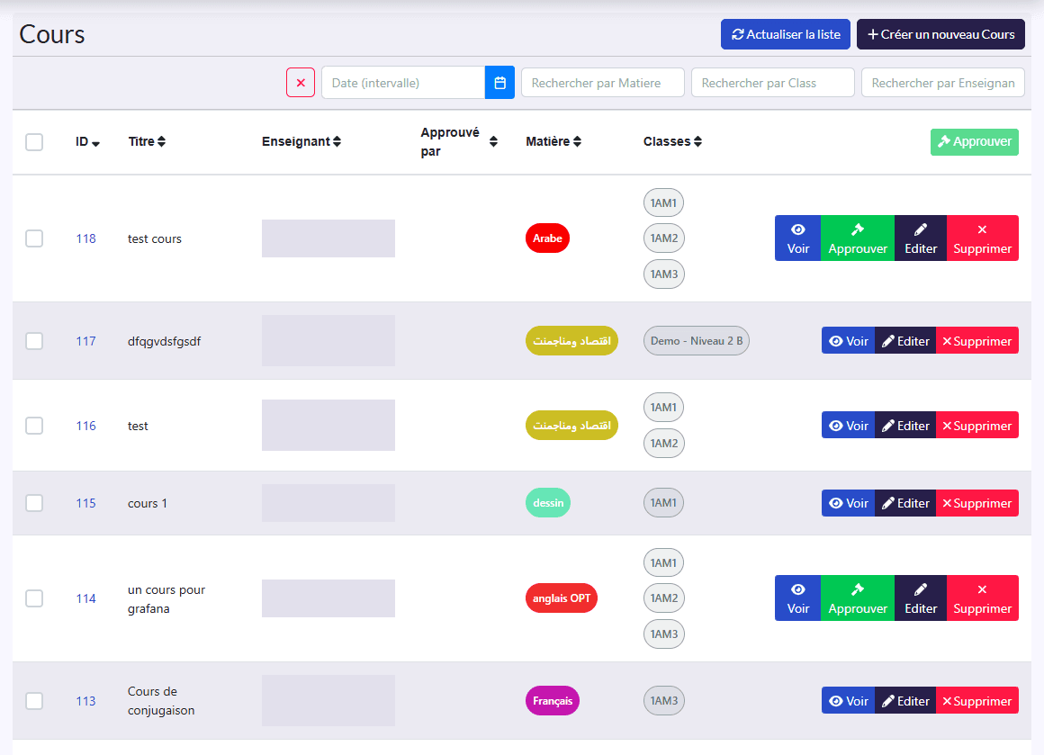Click the red Arabe subject badge
1044x755 pixels.
click(x=547, y=238)
